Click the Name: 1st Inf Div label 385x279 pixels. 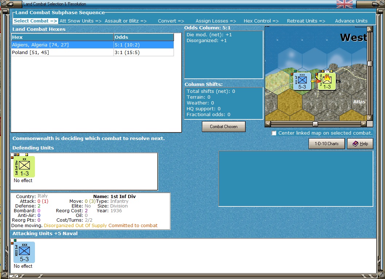point(114,197)
